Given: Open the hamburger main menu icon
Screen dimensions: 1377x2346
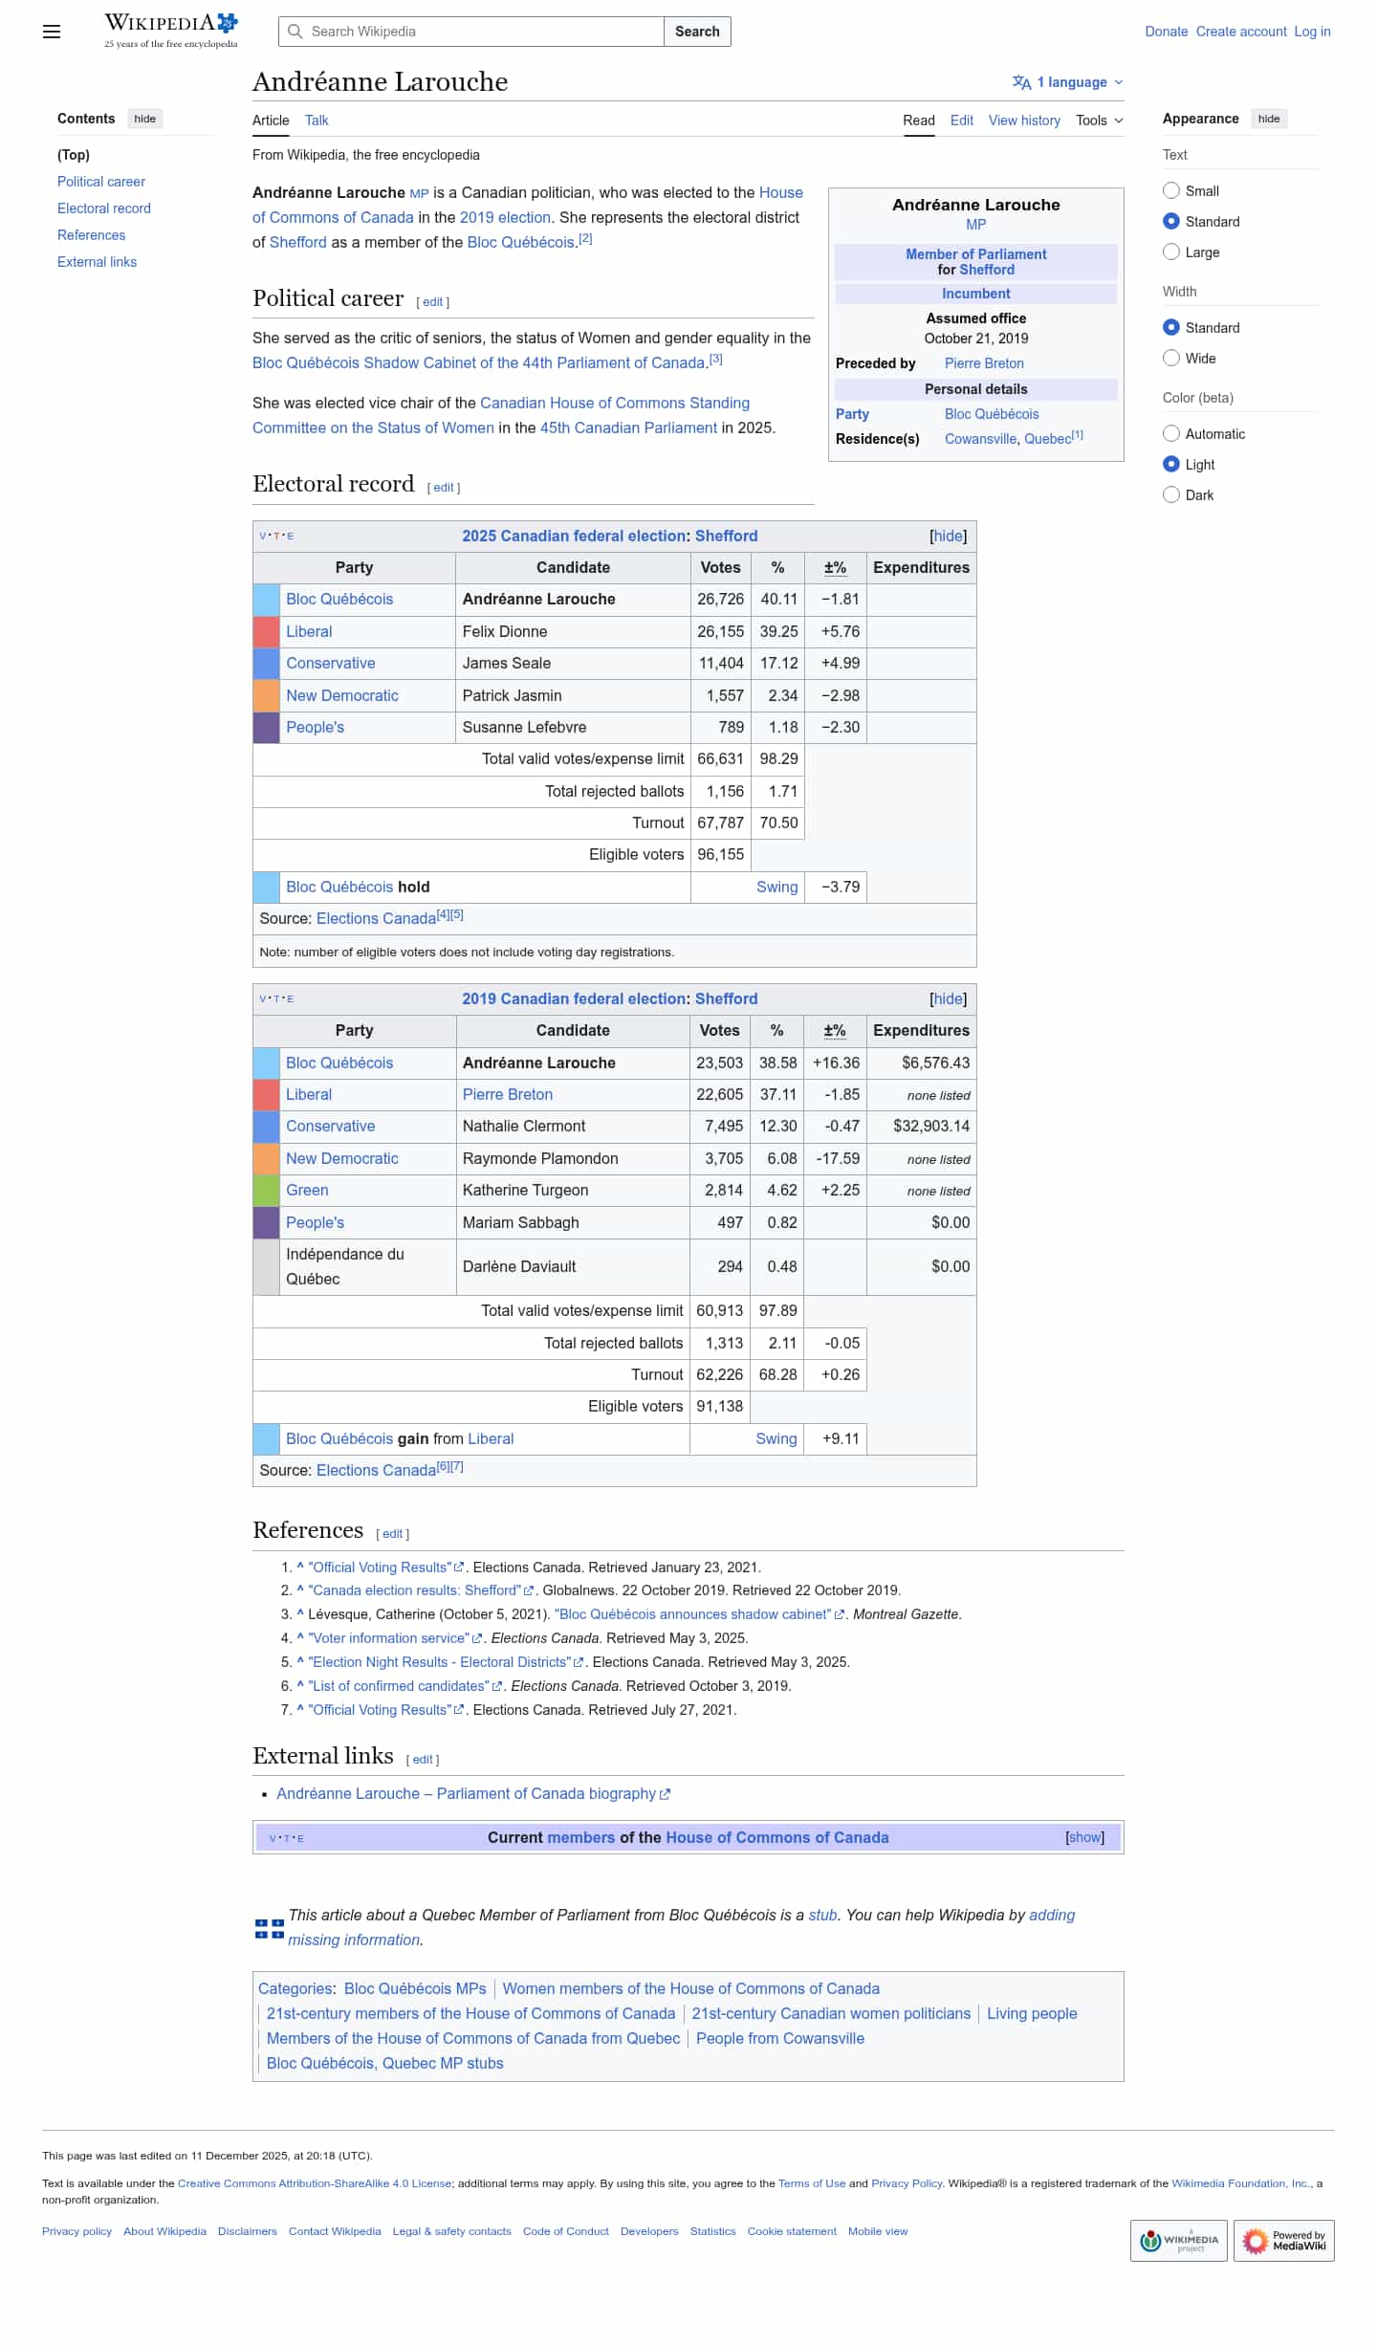Looking at the screenshot, I should coord(52,32).
